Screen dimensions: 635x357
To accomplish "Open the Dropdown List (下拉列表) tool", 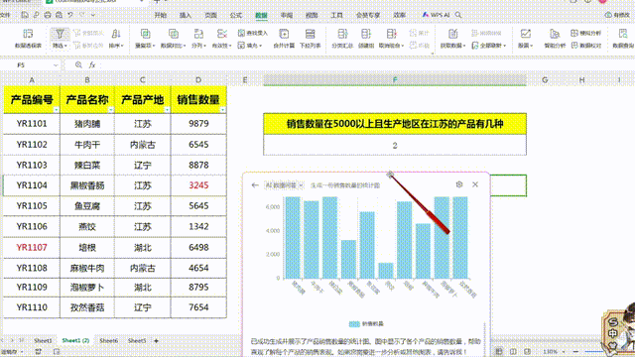I will [x=311, y=38].
